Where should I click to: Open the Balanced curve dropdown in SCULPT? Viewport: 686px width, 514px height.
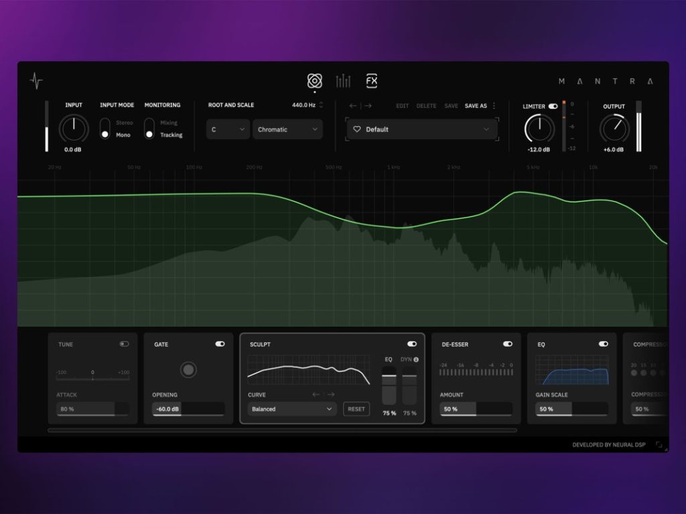click(x=291, y=409)
